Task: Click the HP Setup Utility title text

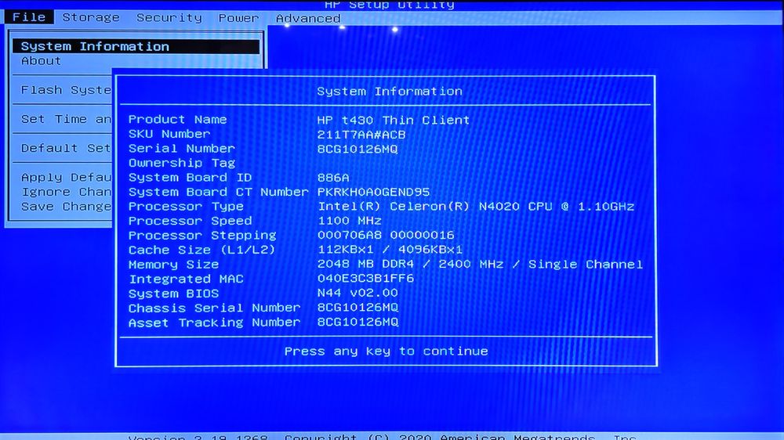Action: coord(390,5)
